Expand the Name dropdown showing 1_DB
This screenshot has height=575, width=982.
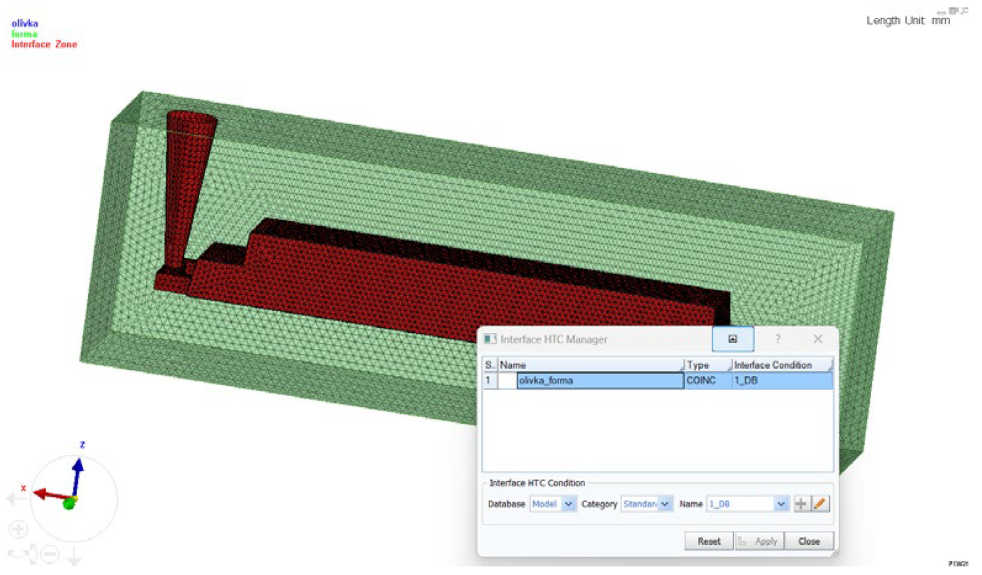(x=780, y=504)
